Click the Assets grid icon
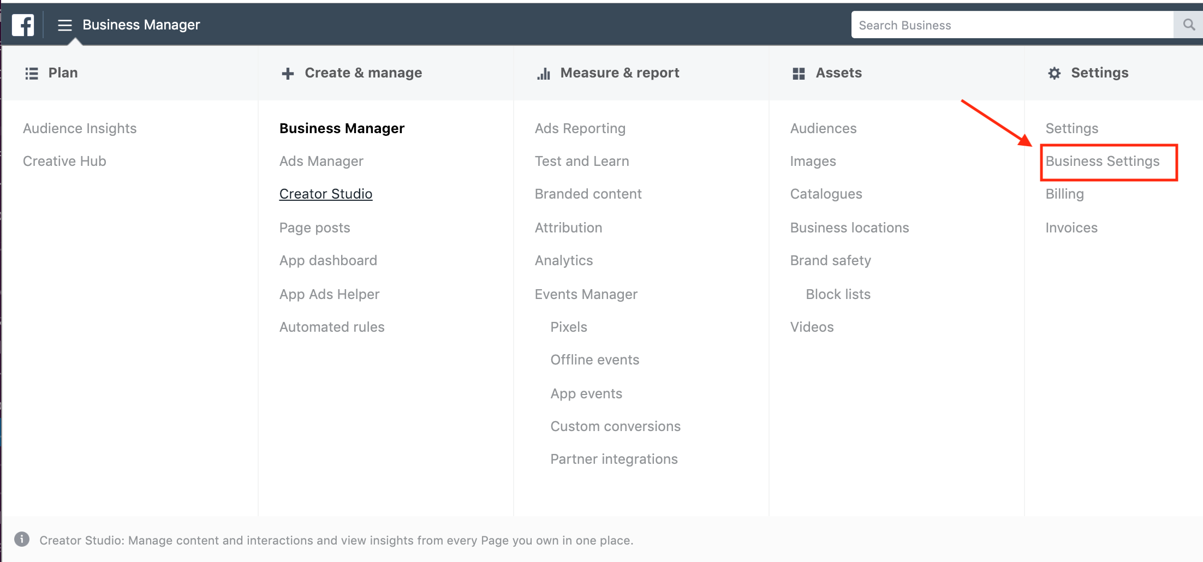Image resolution: width=1203 pixels, height=562 pixels. [799, 73]
